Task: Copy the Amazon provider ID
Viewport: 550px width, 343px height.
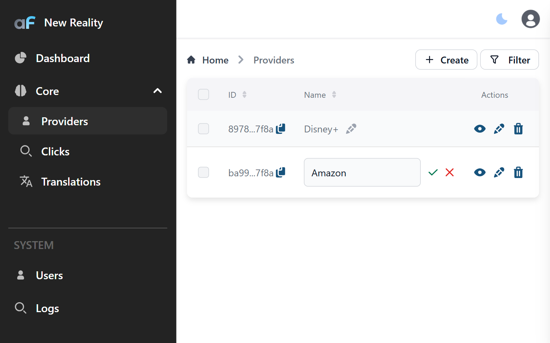Action: tap(281, 173)
